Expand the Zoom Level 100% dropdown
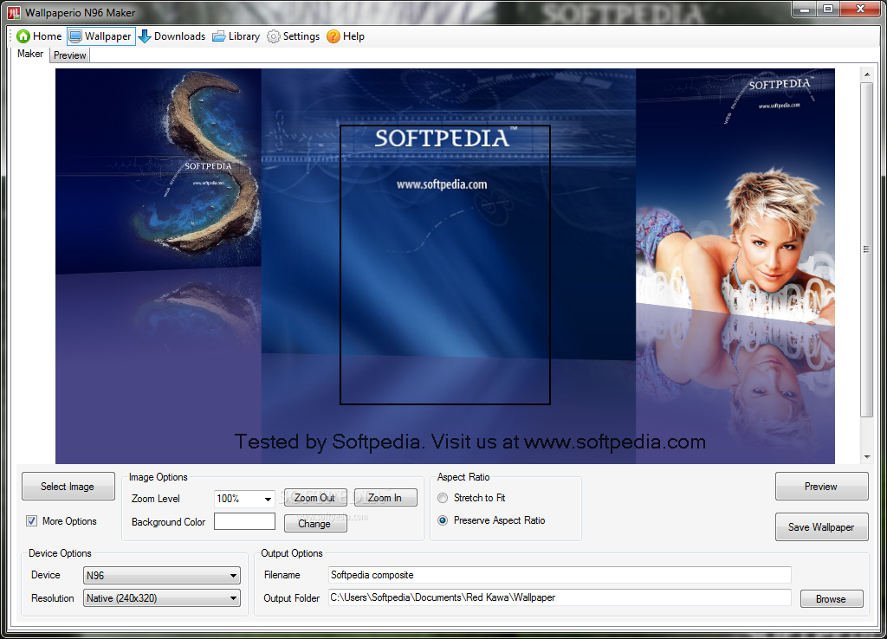 point(268,499)
